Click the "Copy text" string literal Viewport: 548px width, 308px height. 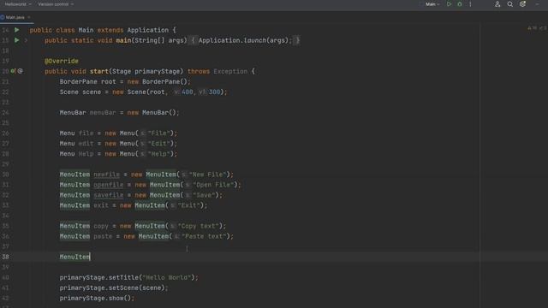(x=199, y=226)
